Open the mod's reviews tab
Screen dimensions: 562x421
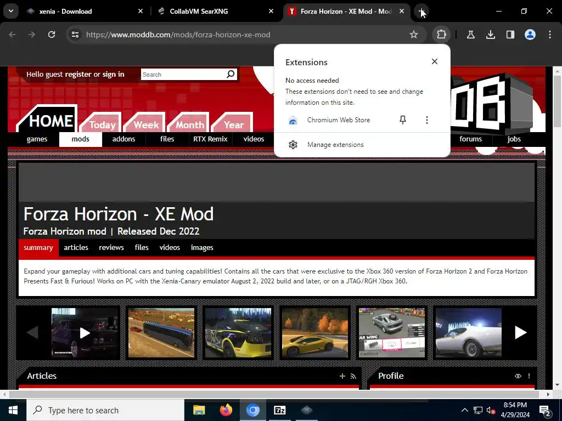click(x=111, y=247)
